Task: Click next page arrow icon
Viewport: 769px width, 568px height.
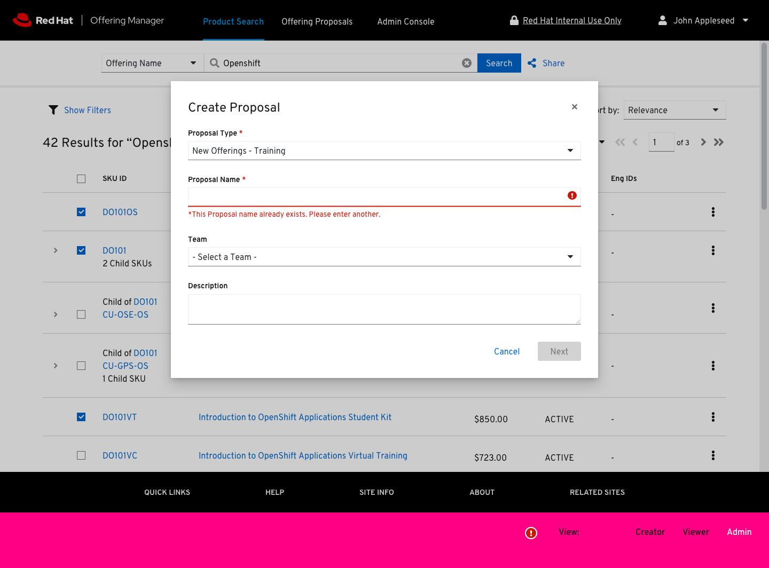Action: coord(703,142)
